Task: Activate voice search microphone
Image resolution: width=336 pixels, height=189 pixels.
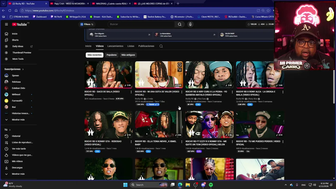Action: point(190,24)
